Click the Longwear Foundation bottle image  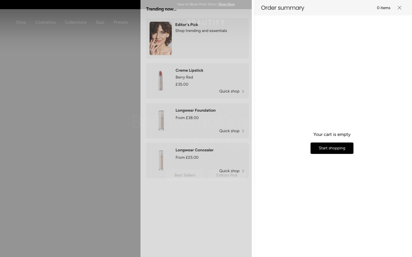point(161,121)
